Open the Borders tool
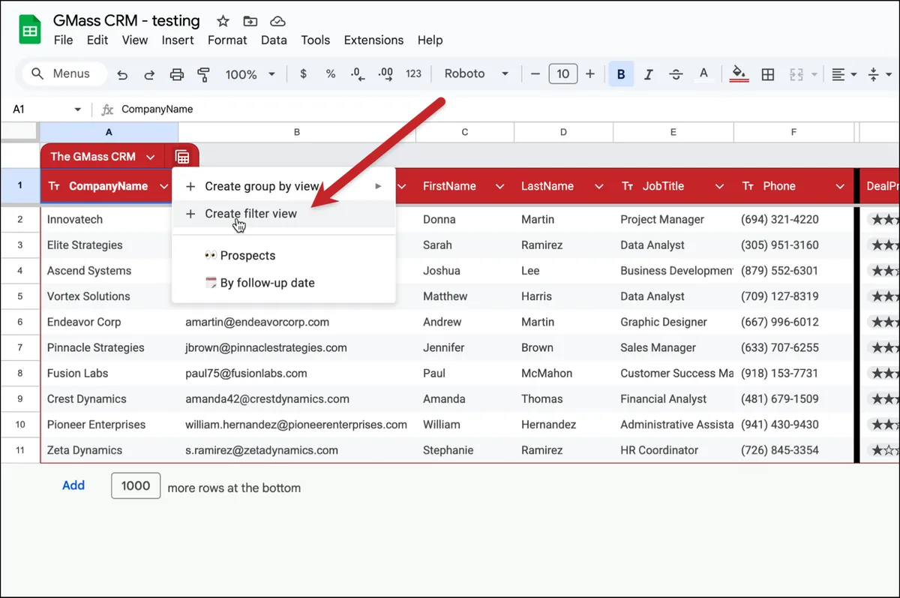 click(x=768, y=74)
